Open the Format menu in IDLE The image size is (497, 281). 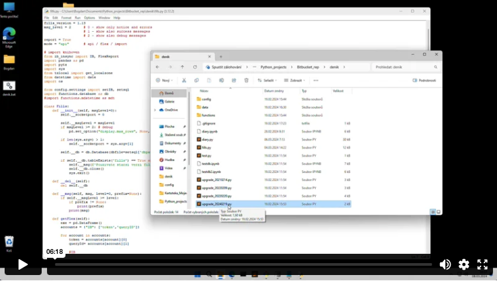point(67,17)
